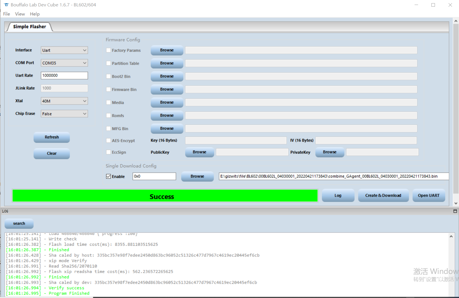Click the green Success progress bar

tap(165, 196)
